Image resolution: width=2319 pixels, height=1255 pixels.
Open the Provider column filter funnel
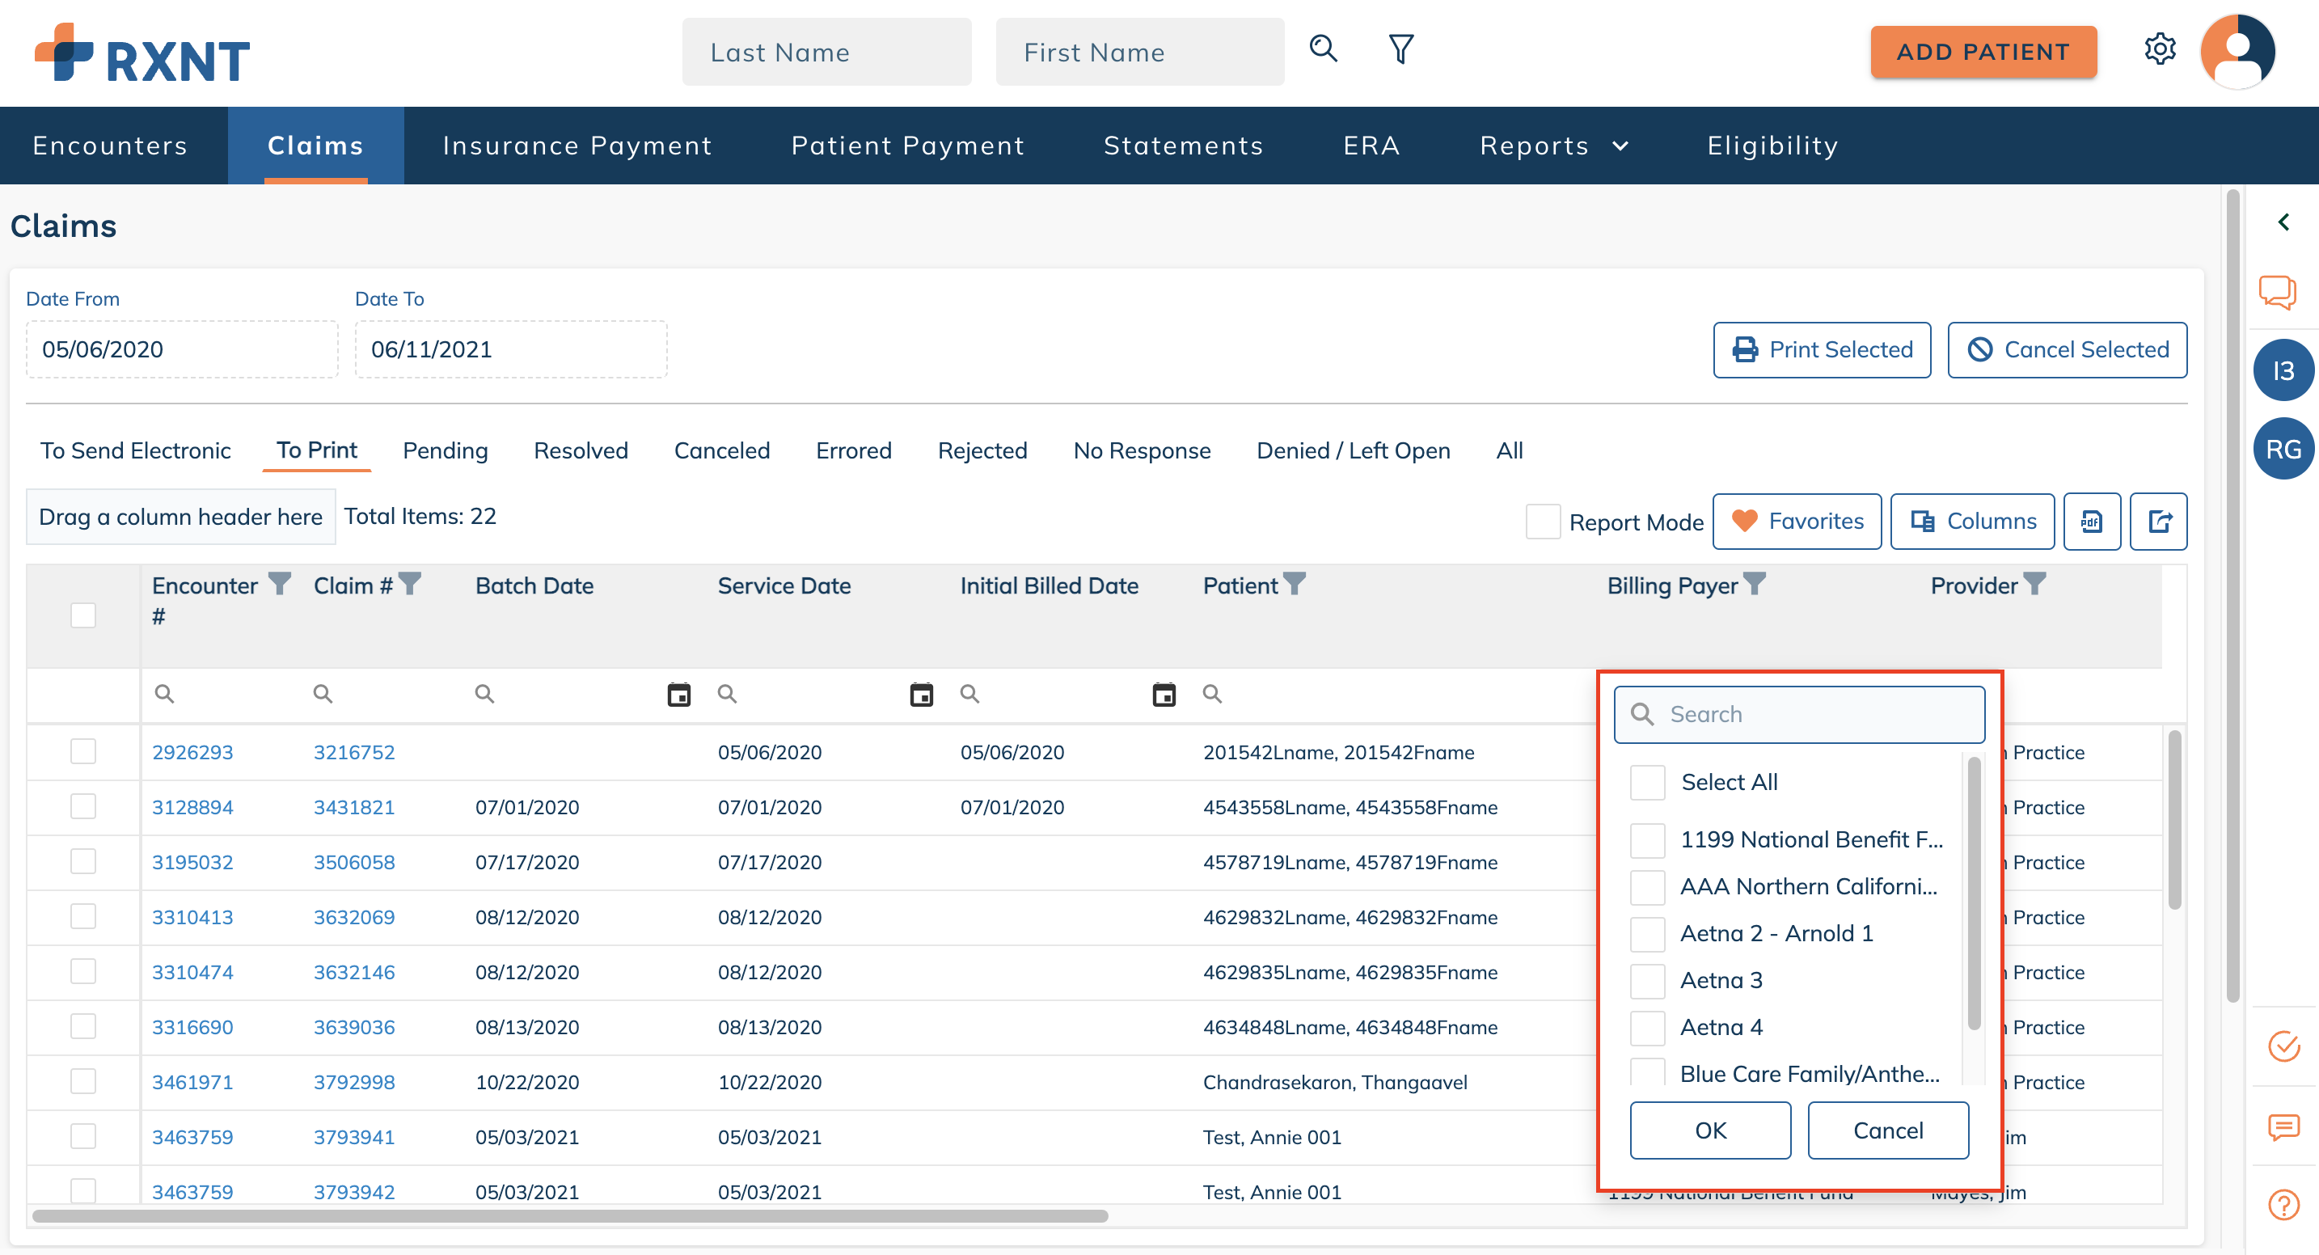coord(2034,585)
